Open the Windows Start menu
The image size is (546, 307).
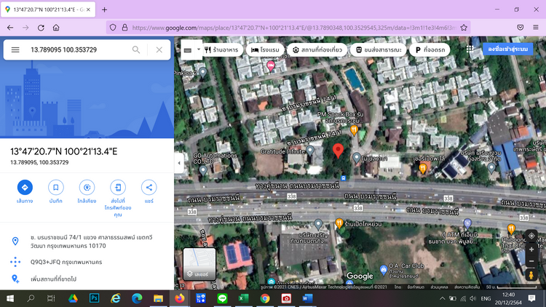coord(10,298)
